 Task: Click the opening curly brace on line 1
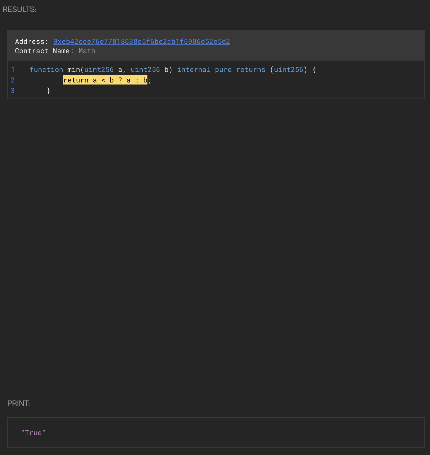pyautogui.click(x=314, y=70)
